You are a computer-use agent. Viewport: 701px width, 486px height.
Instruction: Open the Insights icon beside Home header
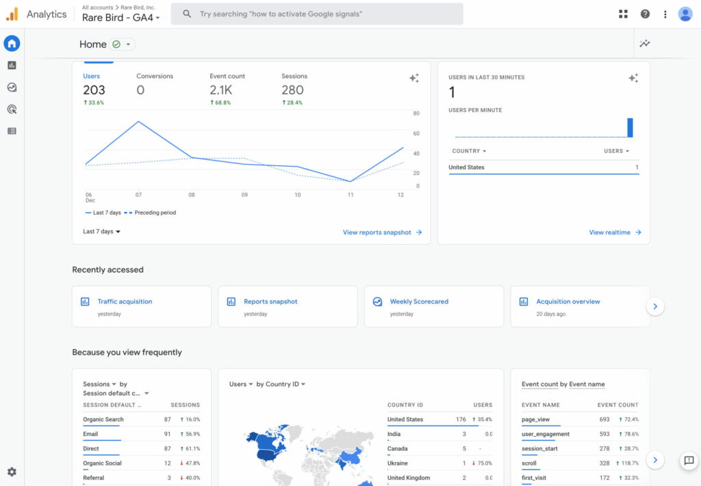pyautogui.click(x=644, y=44)
